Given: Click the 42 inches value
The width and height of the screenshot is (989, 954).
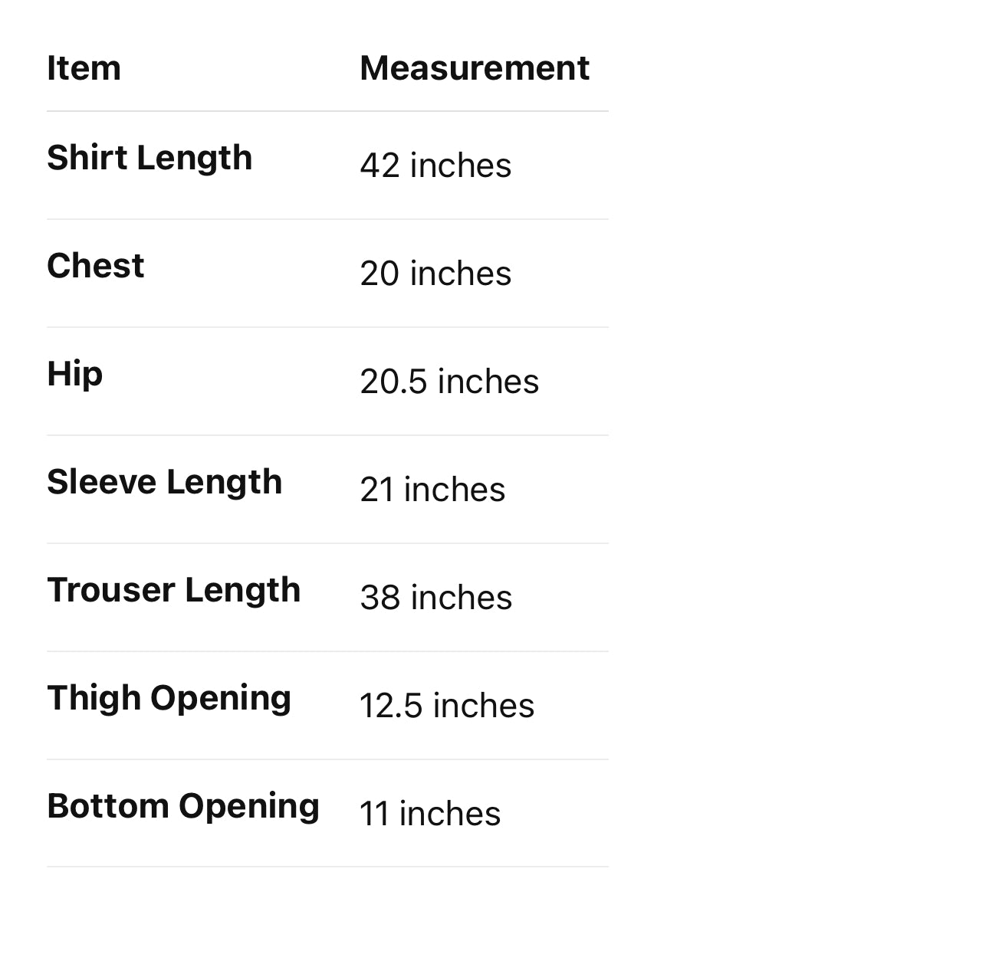Looking at the screenshot, I should click(x=435, y=166).
